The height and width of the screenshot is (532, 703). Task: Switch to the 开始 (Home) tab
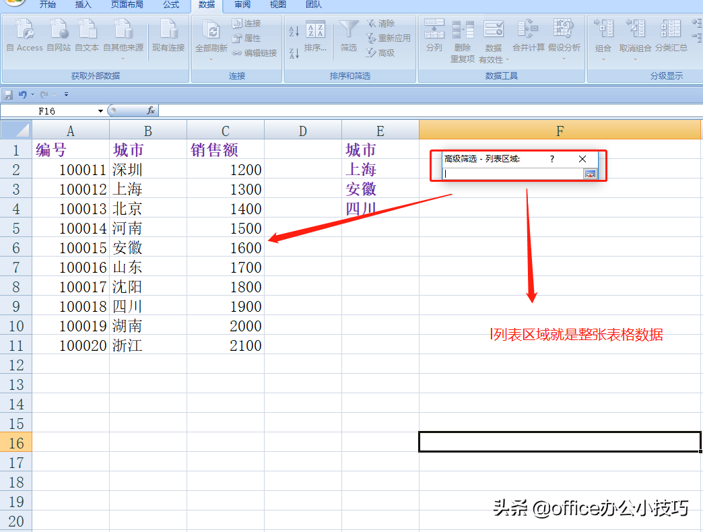click(x=48, y=5)
